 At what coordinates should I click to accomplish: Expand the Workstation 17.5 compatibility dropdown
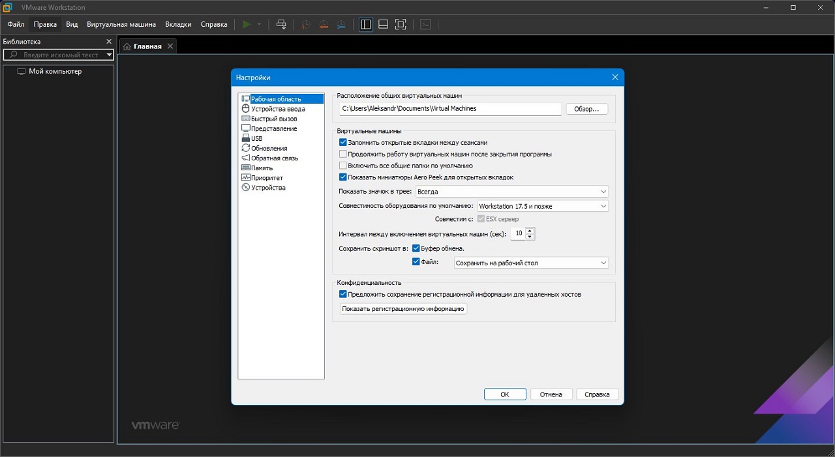pos(543,206)
